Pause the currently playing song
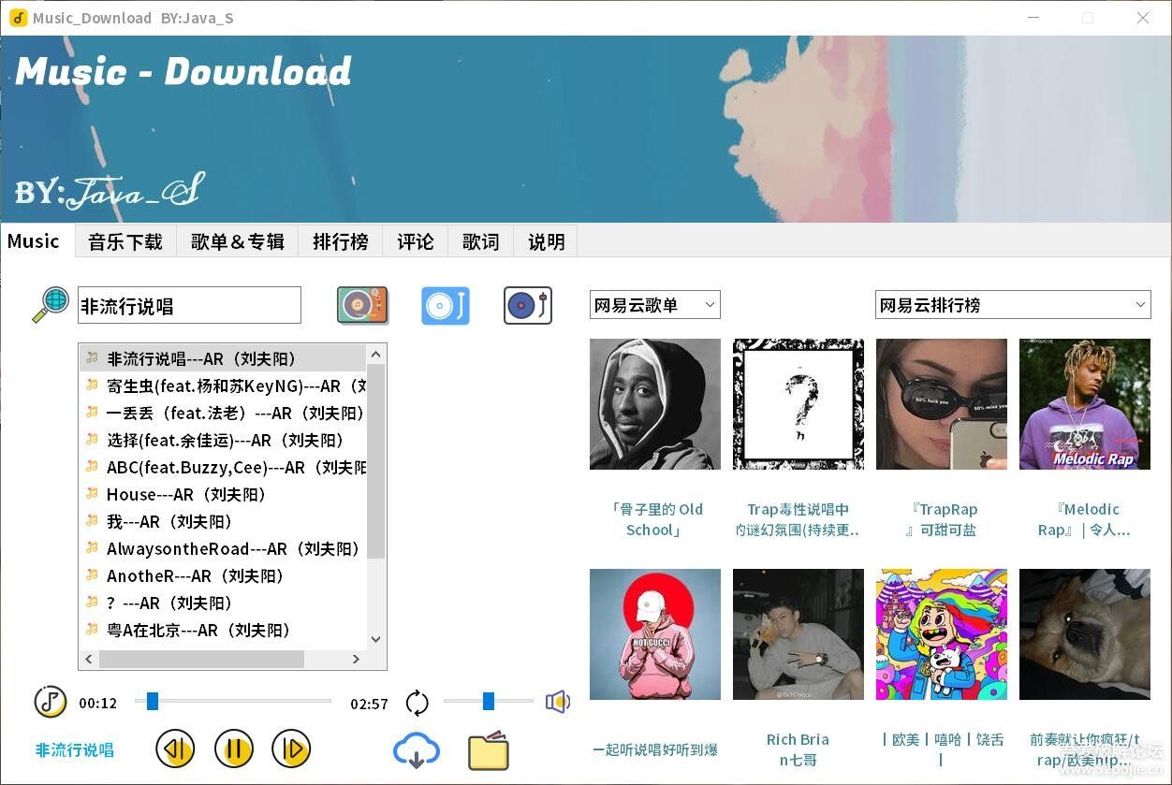This screenshot has width=1172, height=785. click(234, 749)
